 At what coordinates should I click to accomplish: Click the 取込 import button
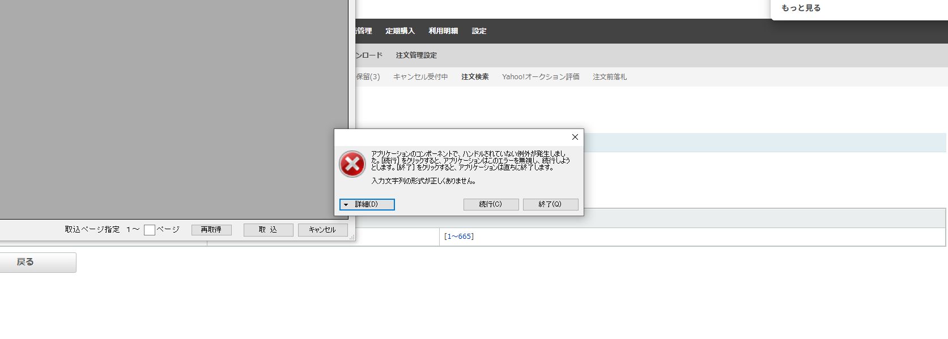(268, 230)
